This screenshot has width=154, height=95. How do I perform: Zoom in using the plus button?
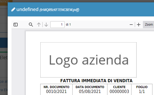pos(139,25)
